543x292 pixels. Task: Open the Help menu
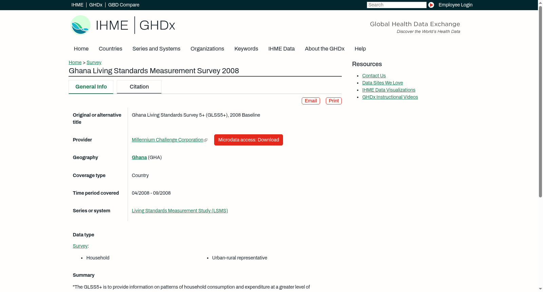click(x=360, y=49)
